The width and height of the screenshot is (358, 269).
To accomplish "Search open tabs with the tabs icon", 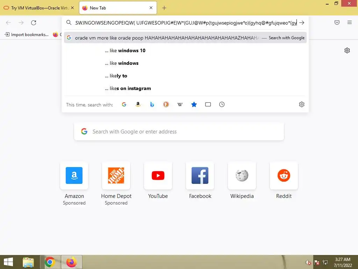I will coord(208,104).
